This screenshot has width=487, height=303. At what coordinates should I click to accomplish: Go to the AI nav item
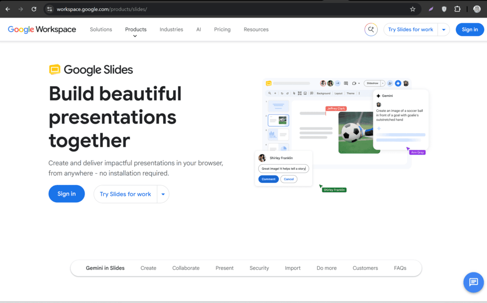coord(198,29)
